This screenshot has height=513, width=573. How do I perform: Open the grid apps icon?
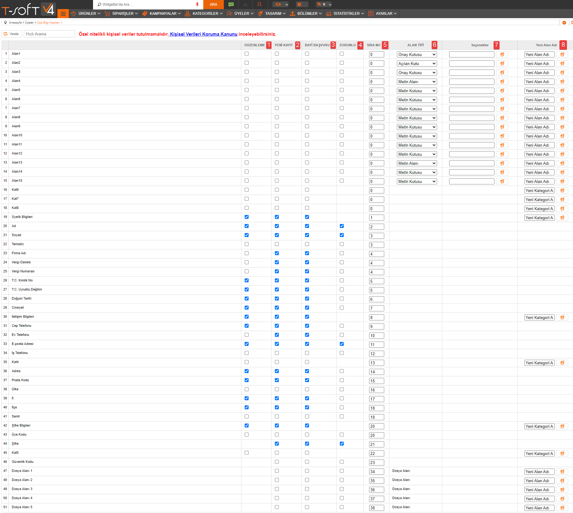(x=299, y=4)
